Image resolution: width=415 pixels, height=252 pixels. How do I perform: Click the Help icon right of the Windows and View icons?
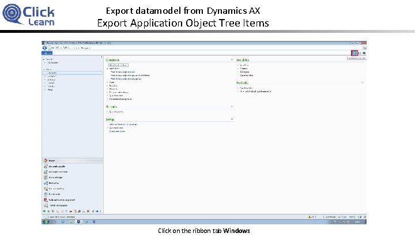tap(364, 53)
